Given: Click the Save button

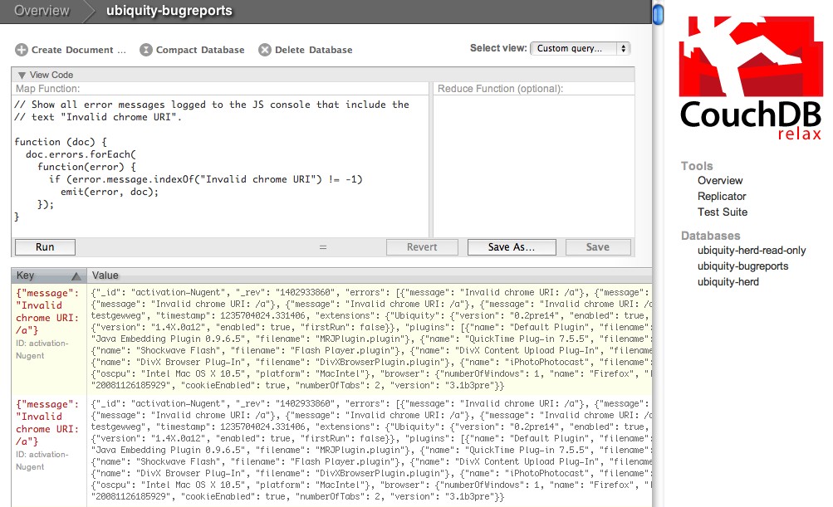Looking at the screenshot, I should (598, 247).
